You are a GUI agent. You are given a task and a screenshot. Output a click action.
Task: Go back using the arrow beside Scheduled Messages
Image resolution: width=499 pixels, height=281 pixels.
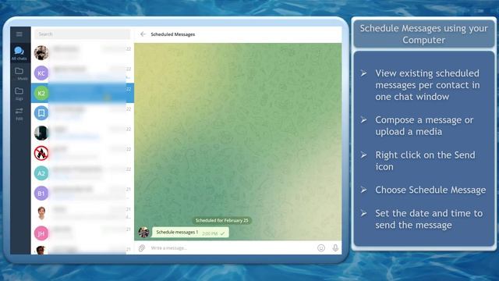point(143,34)
